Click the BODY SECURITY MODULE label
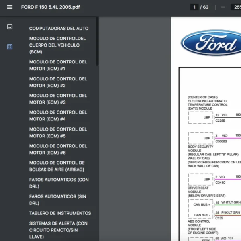 point(200,149)
